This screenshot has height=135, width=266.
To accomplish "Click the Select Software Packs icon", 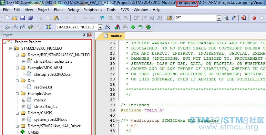I will 141,27.
